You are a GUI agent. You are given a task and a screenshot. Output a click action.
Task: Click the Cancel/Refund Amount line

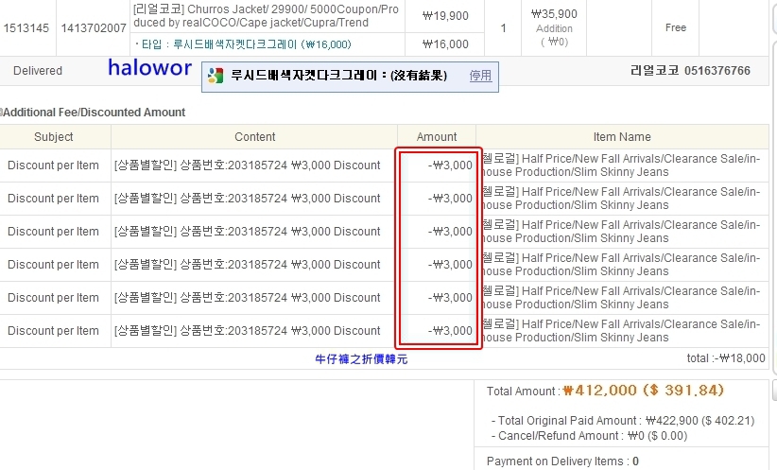pyautogui.click(x=589, y=436)
